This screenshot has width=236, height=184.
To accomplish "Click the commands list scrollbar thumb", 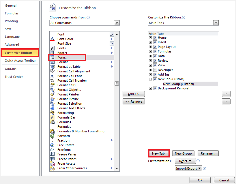I will [117, 84].
